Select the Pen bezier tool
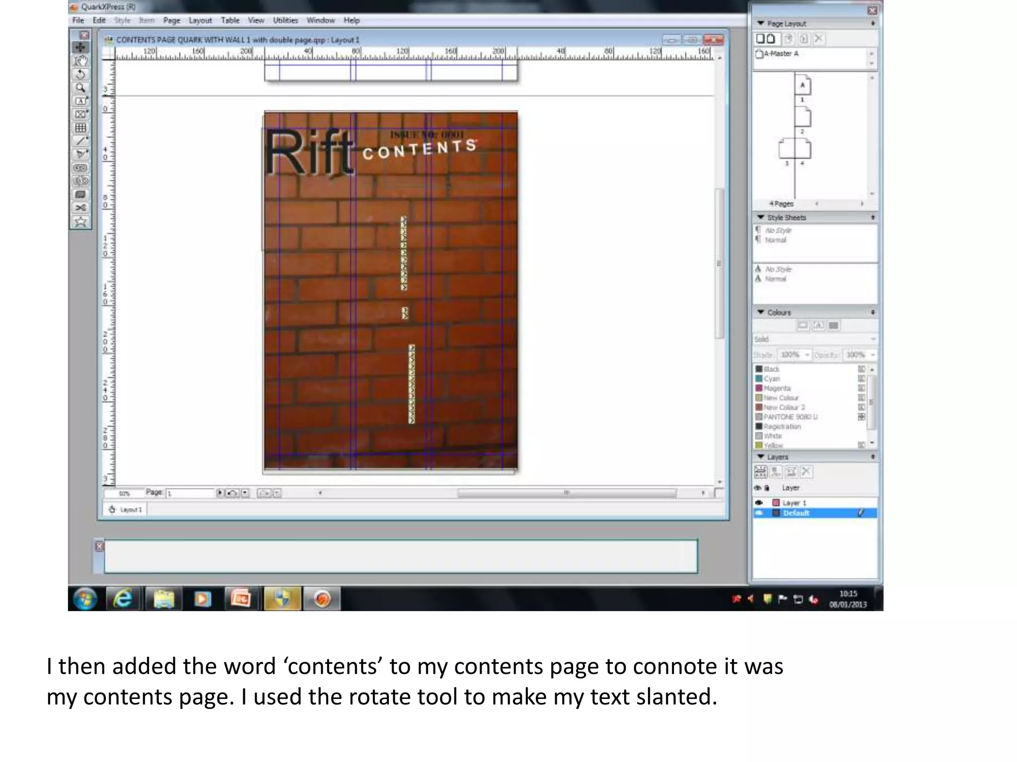Image resolution: width=1017 pixels, height=762 pixels. 80,155
